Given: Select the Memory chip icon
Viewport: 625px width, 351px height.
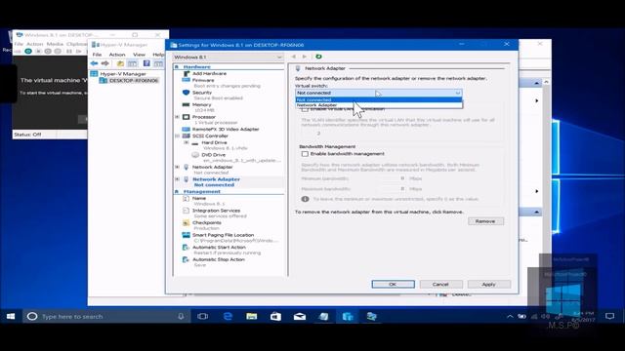Looking at the screenshot, I should click(186, 104).
